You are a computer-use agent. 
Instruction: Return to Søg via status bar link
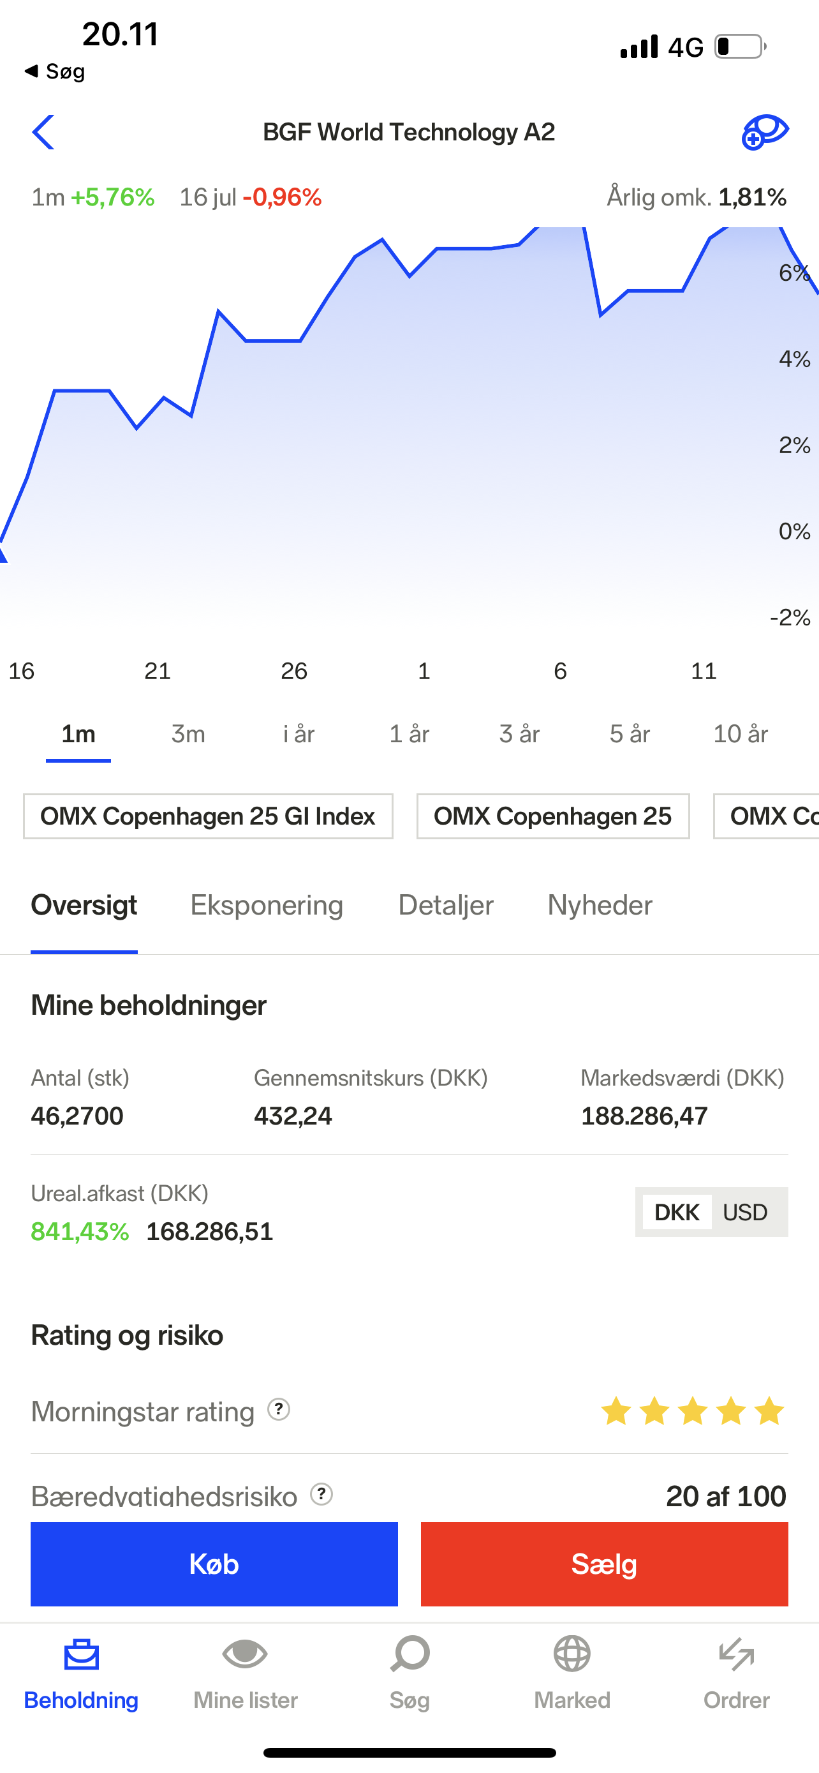55,71
